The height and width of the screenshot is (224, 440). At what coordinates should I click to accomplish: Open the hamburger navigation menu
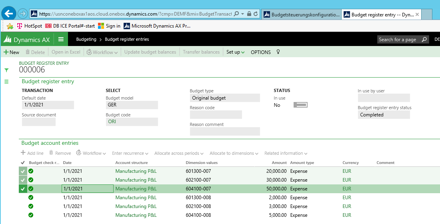61,39
